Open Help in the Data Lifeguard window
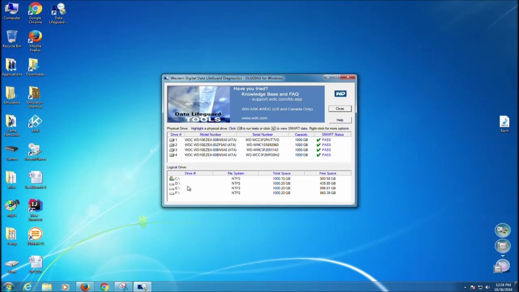This screenshot has height=292, width=519. [340, 120]
